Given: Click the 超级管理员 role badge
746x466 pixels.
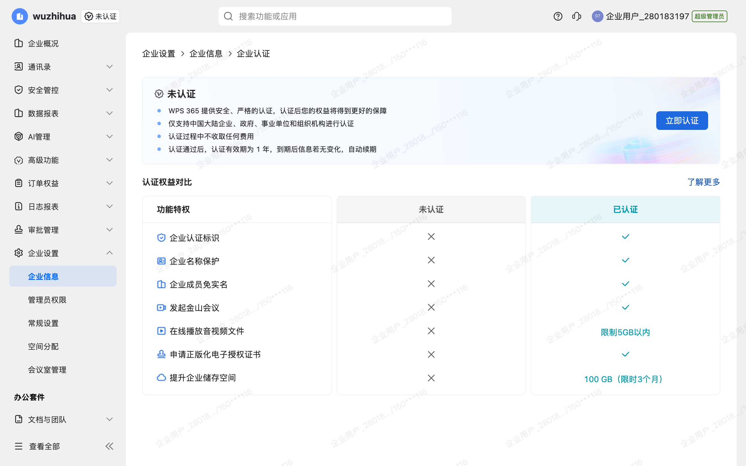Looking at the screenshot, I should (709, 16).
